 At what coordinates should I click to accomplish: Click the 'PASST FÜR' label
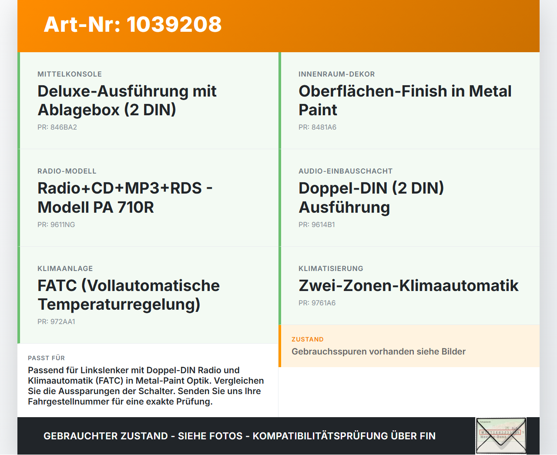[x=46, y=358]
